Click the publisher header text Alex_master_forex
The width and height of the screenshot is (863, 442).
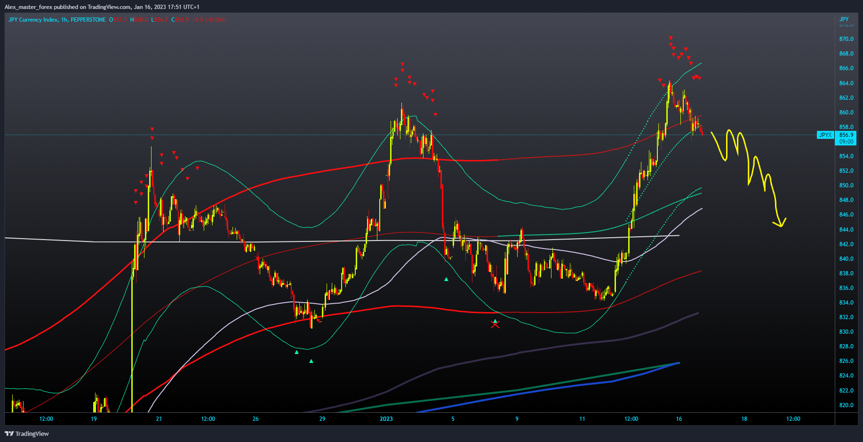(28, 7)
